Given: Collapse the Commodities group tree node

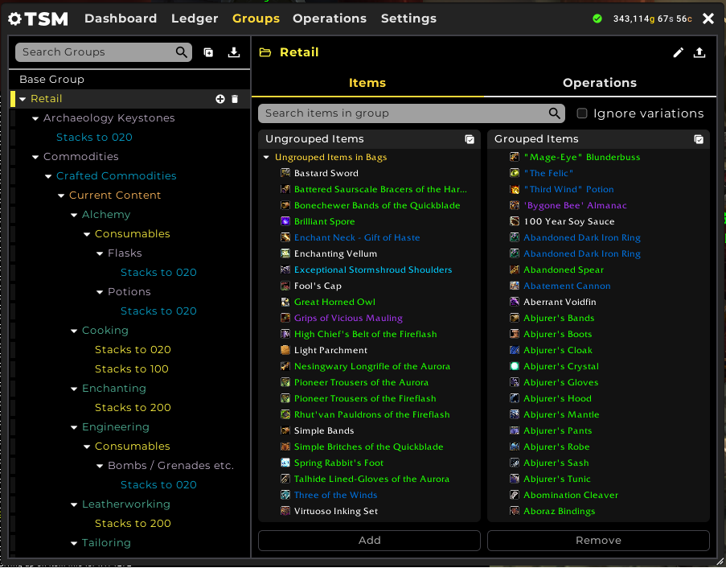Looking at the screenshot, I should [x=35, y=157].
